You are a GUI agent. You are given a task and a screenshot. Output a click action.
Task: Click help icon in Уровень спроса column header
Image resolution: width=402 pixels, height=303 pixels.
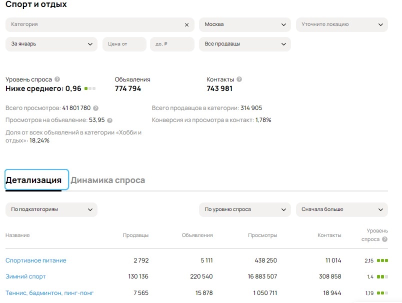(x=384, y=239)
